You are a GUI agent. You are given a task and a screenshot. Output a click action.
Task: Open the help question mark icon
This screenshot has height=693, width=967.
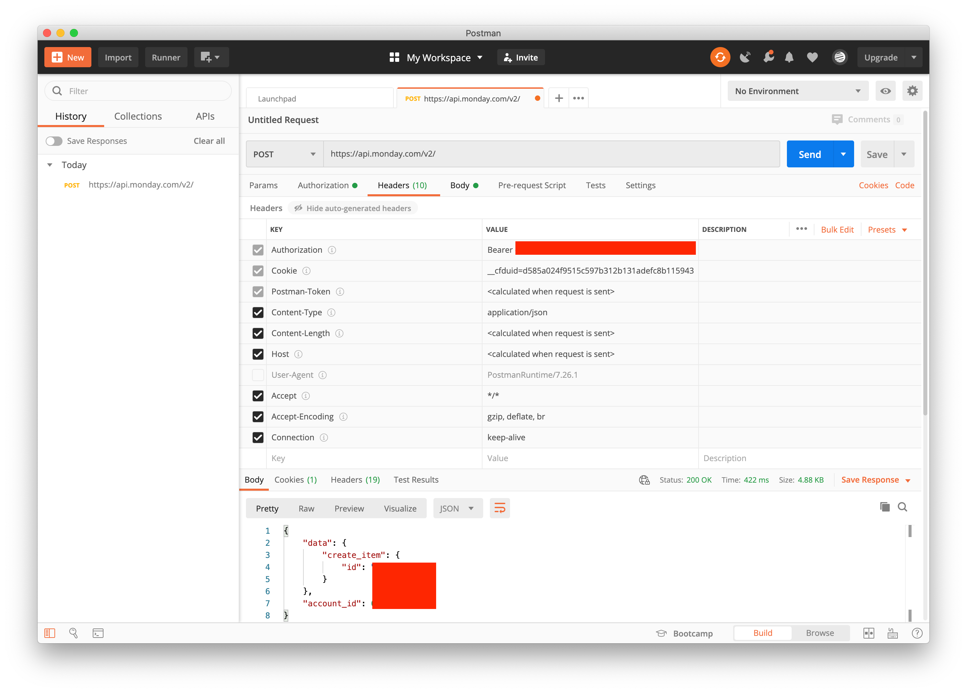click(917, 634)
